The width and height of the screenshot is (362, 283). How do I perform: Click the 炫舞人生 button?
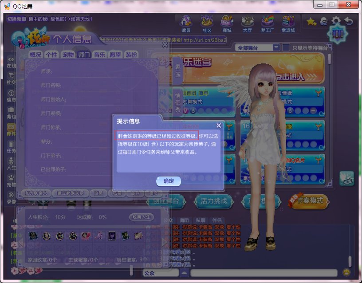(141, 217)
